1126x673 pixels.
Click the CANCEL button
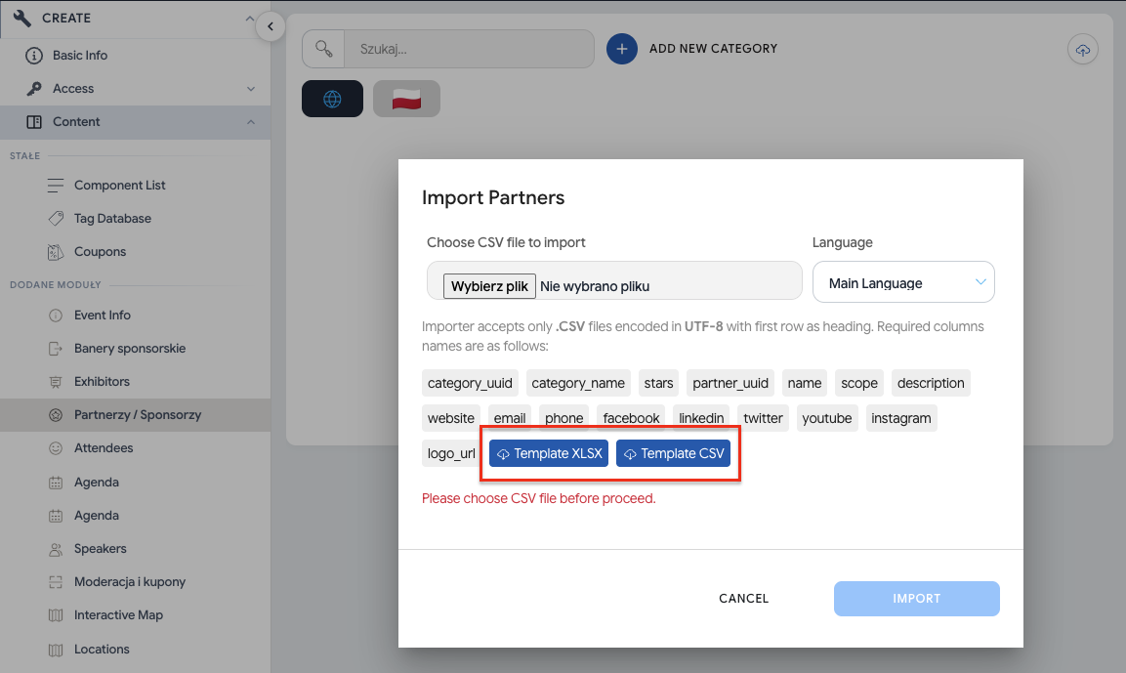[744, 599]
